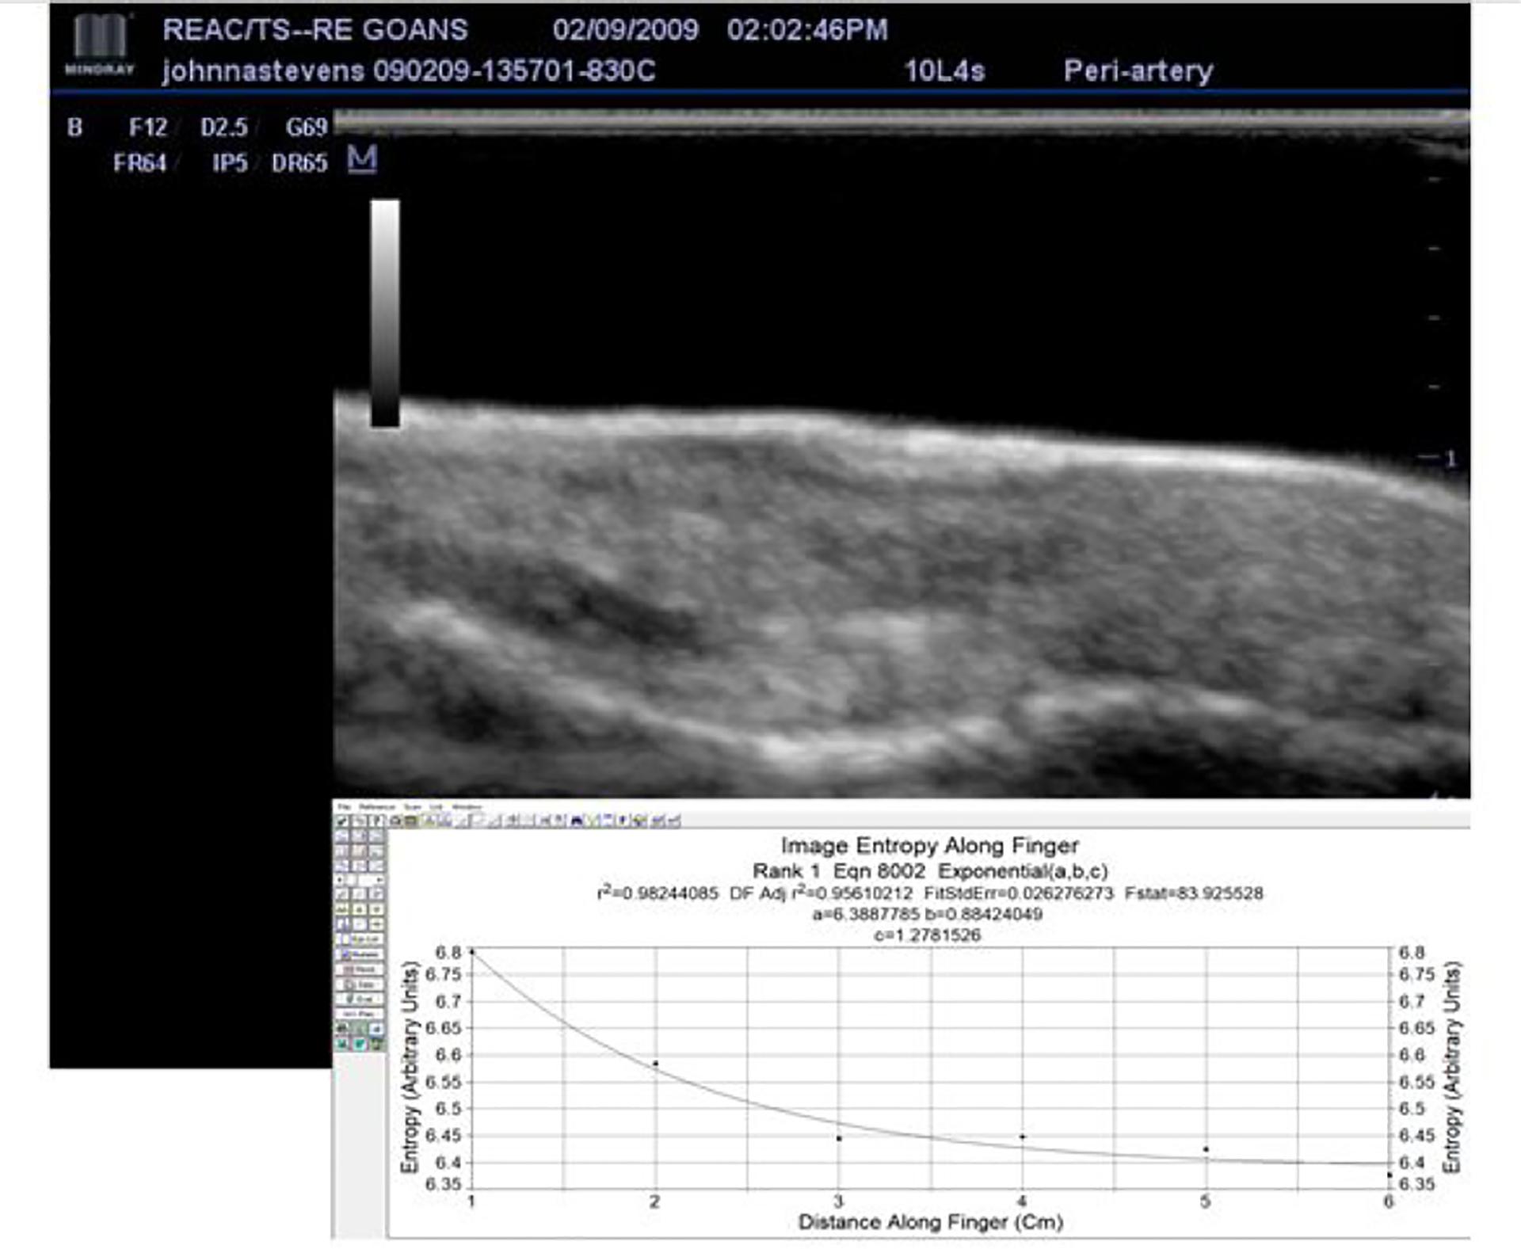1521x1249 pixels.
Task: Click the left 'Entropy (Arbitrary Units)' axis label
Action: (410, 1067)
